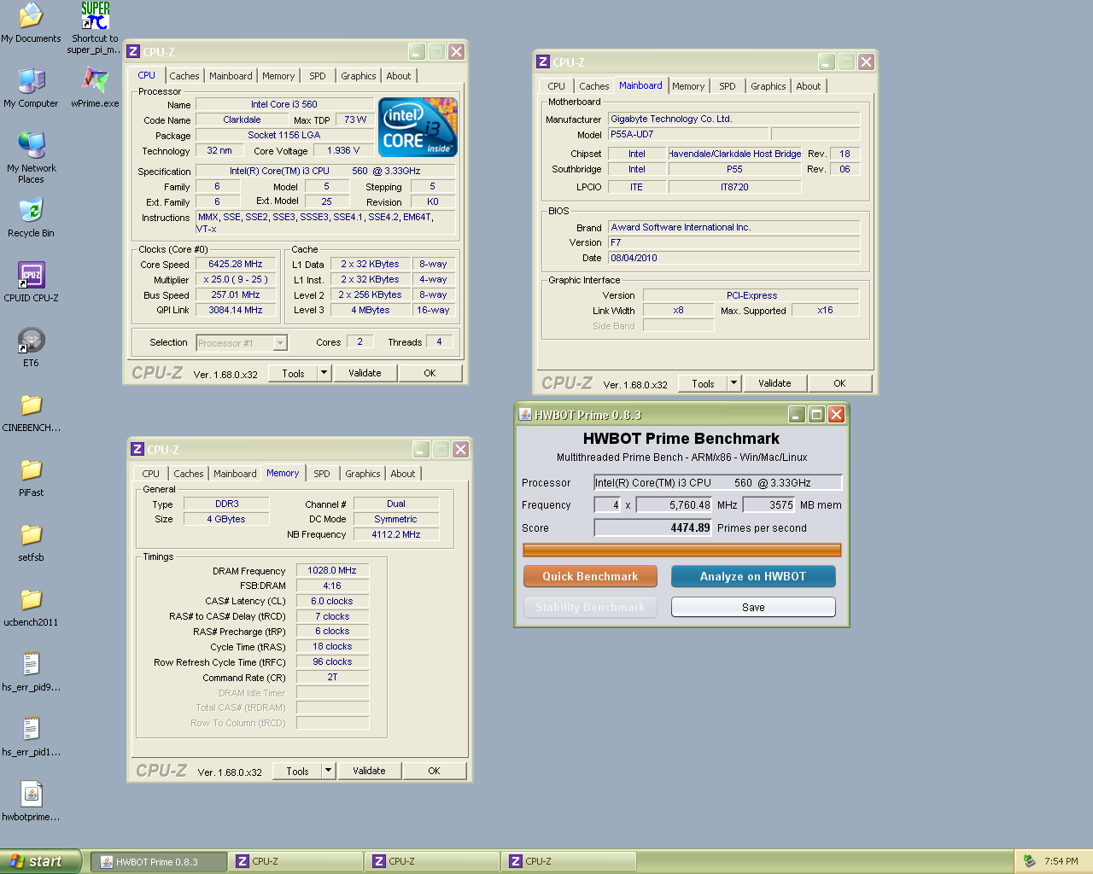
Task: Open About tab in Mainboard window
Action: 809,86
